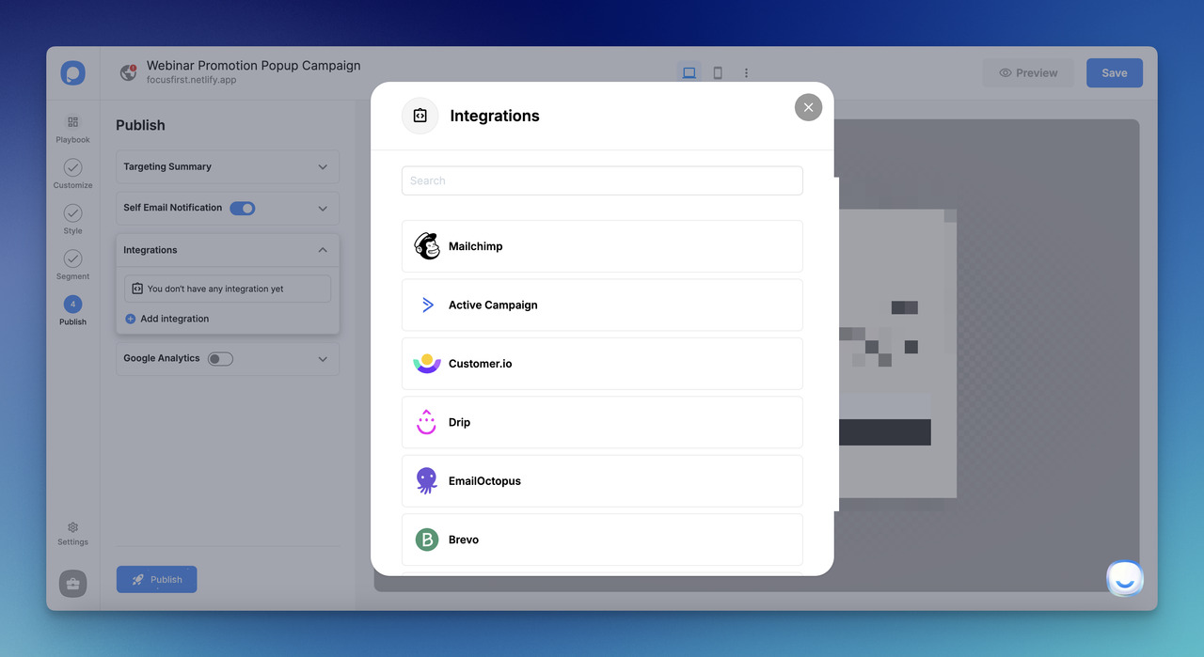Open the Playbook sidebar icon

point(72,129)
